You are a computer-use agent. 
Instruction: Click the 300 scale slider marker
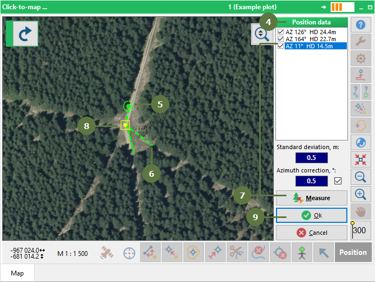[352, 223]
